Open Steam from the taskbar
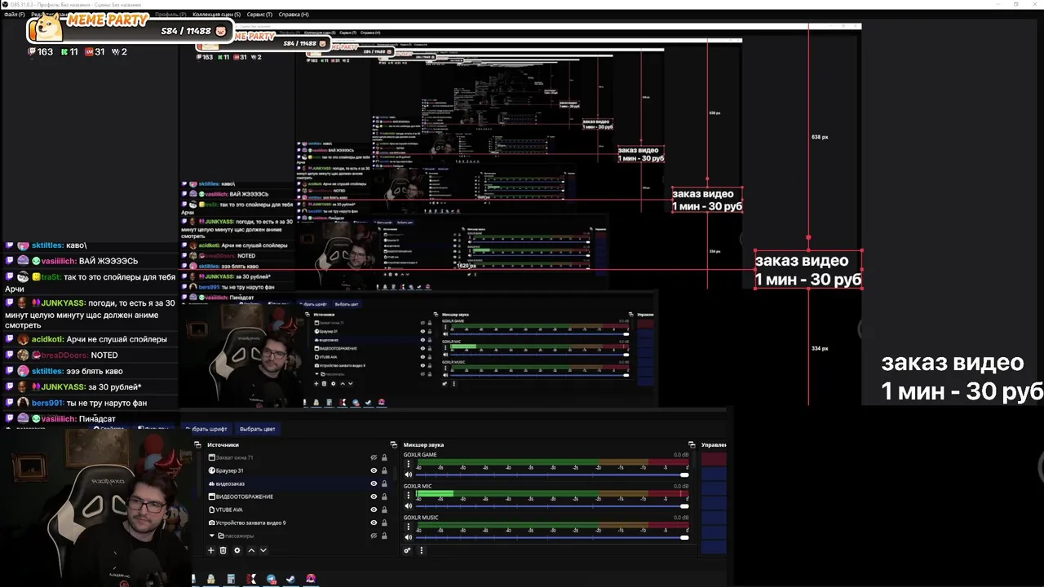 (x=290, y=579)
